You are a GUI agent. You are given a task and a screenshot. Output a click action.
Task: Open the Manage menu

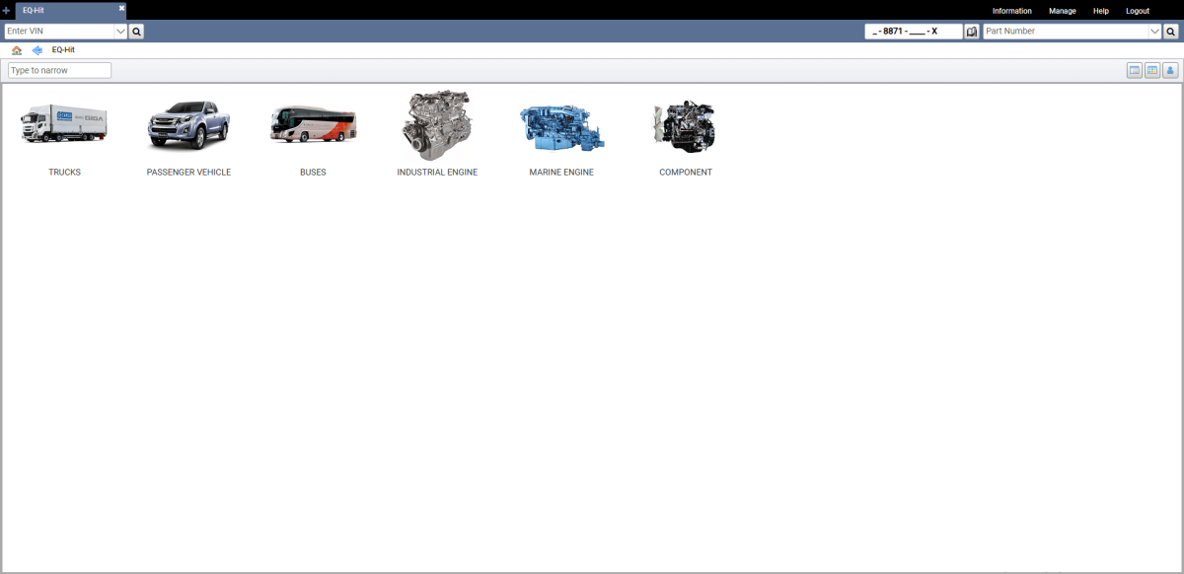pyautogui.click(x=1062, y=11)
